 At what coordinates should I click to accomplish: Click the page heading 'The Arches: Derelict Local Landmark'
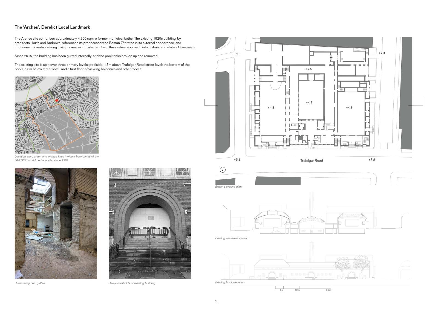52,27
